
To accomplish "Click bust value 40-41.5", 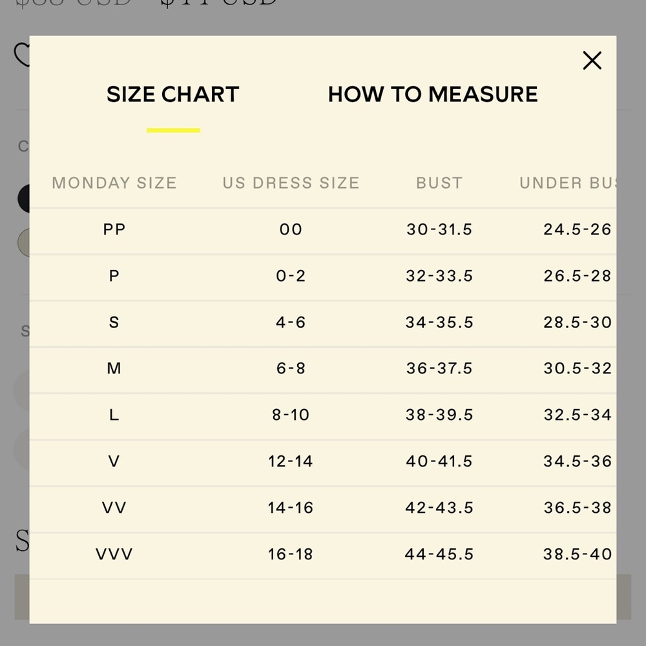I will tap(439, 461).
